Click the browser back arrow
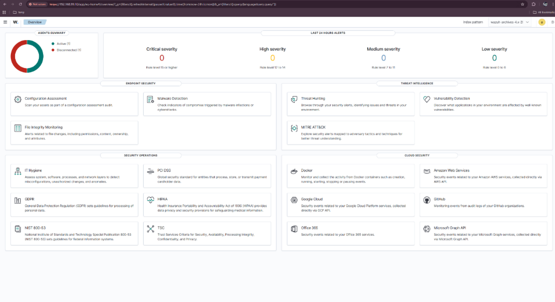The width and height of the screenshot is (555, 302). (x=5, y=4)
